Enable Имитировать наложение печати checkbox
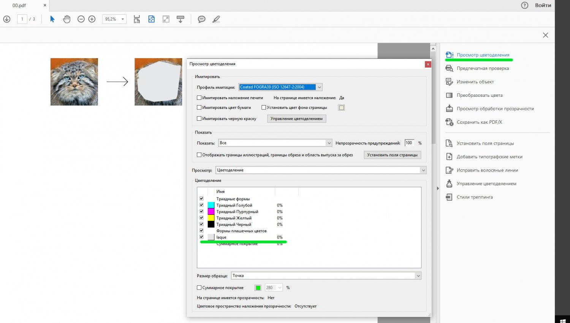 coord(199,98)
